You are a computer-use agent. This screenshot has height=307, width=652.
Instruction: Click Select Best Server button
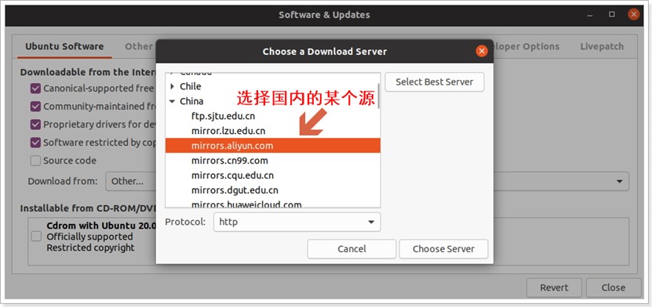point(435,81)
